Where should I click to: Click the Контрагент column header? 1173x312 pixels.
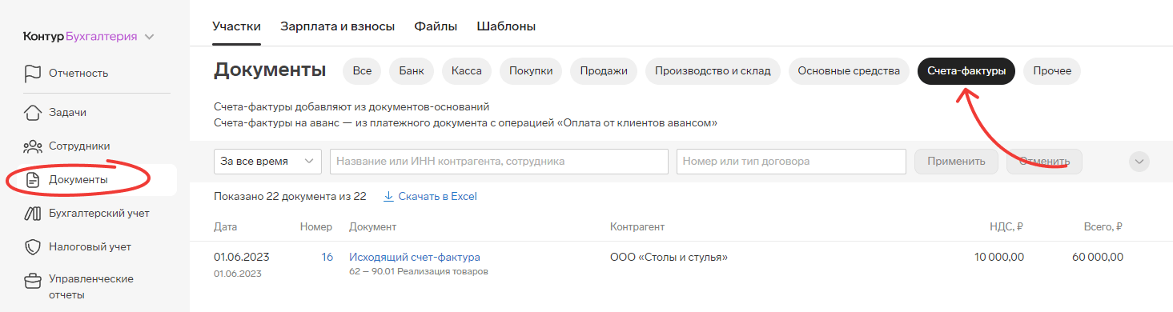[x=637, y=227]
